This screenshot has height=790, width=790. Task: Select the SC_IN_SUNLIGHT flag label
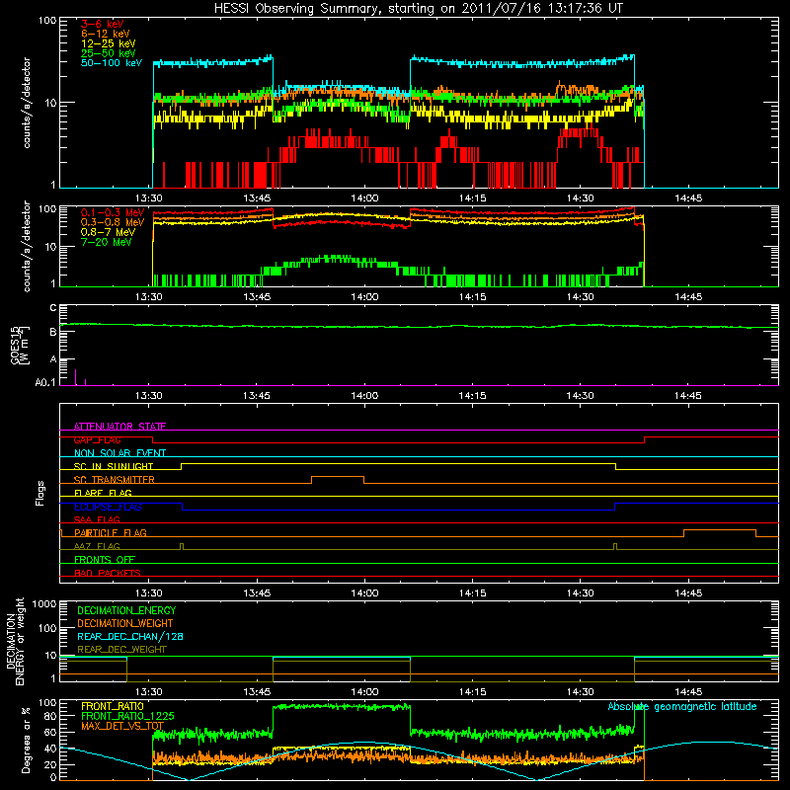[114, 466]
